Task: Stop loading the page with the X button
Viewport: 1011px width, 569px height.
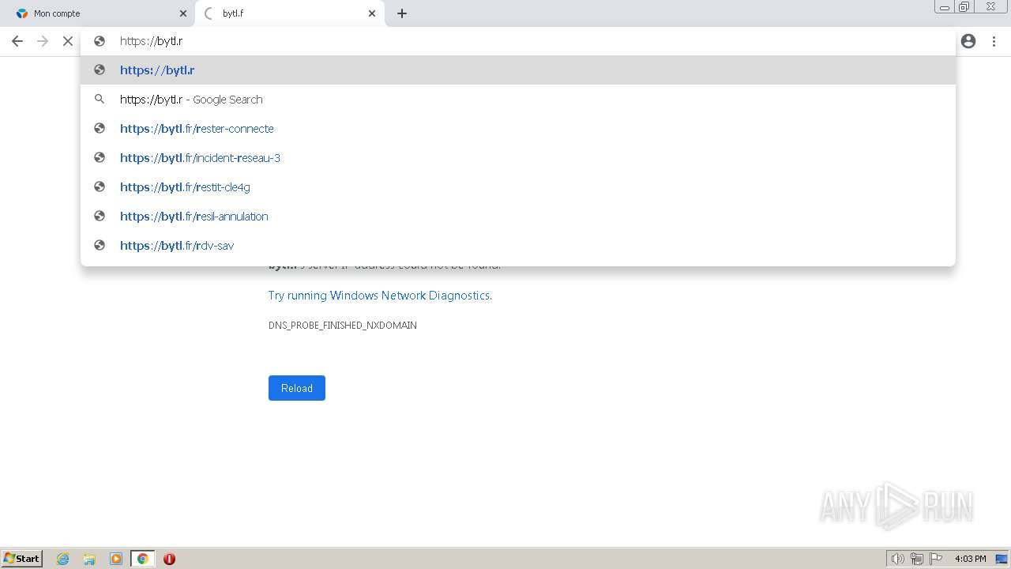Action: 68,41
